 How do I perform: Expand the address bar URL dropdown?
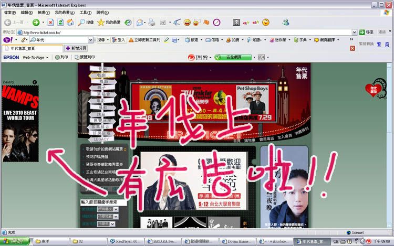pyautogui.click(x=354, y=32)
